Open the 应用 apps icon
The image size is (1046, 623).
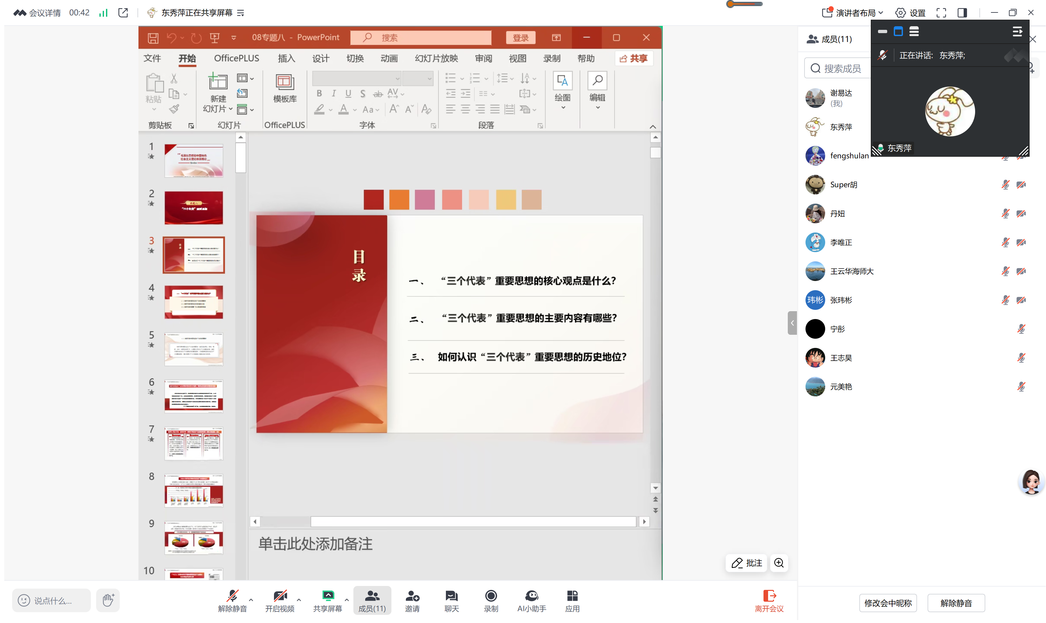point(572,600)
